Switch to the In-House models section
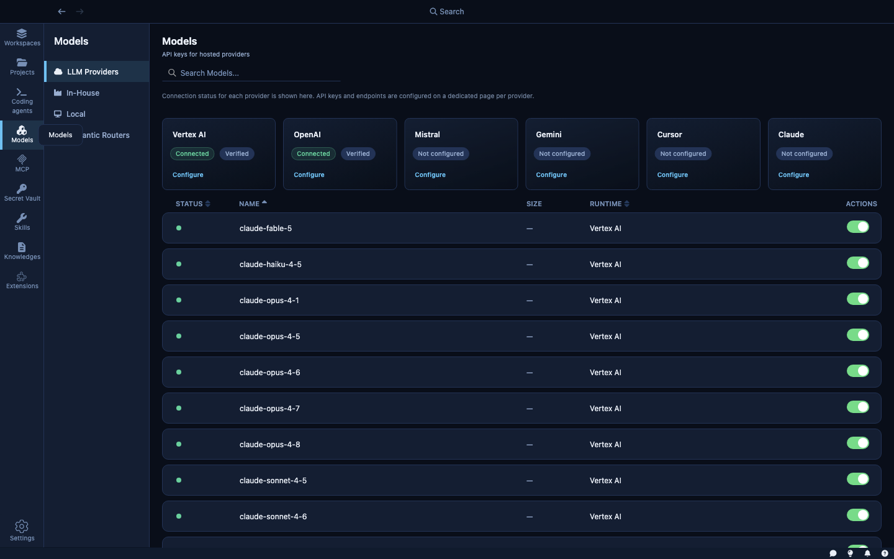Viewport: 894px width, 559px height. point(97,93)
